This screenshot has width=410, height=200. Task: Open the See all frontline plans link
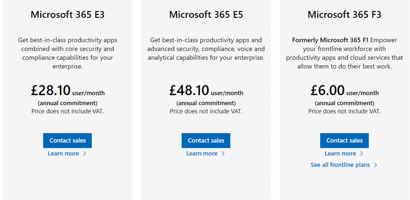(x=340, y=165)
